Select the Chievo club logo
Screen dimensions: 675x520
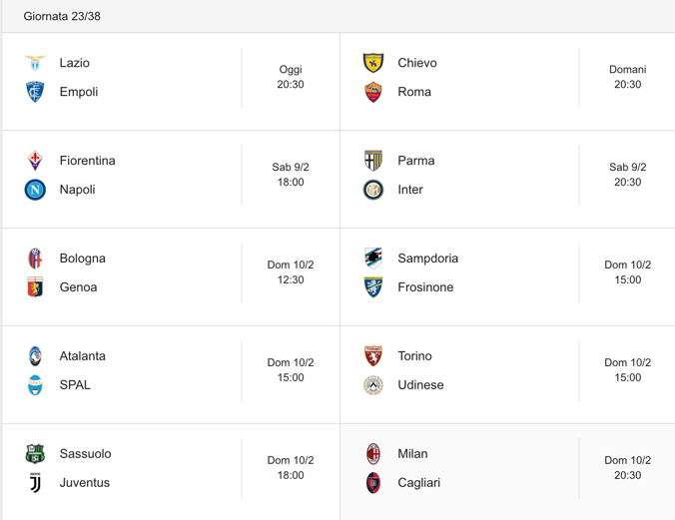pyautogui.click(x=373, y=63)
